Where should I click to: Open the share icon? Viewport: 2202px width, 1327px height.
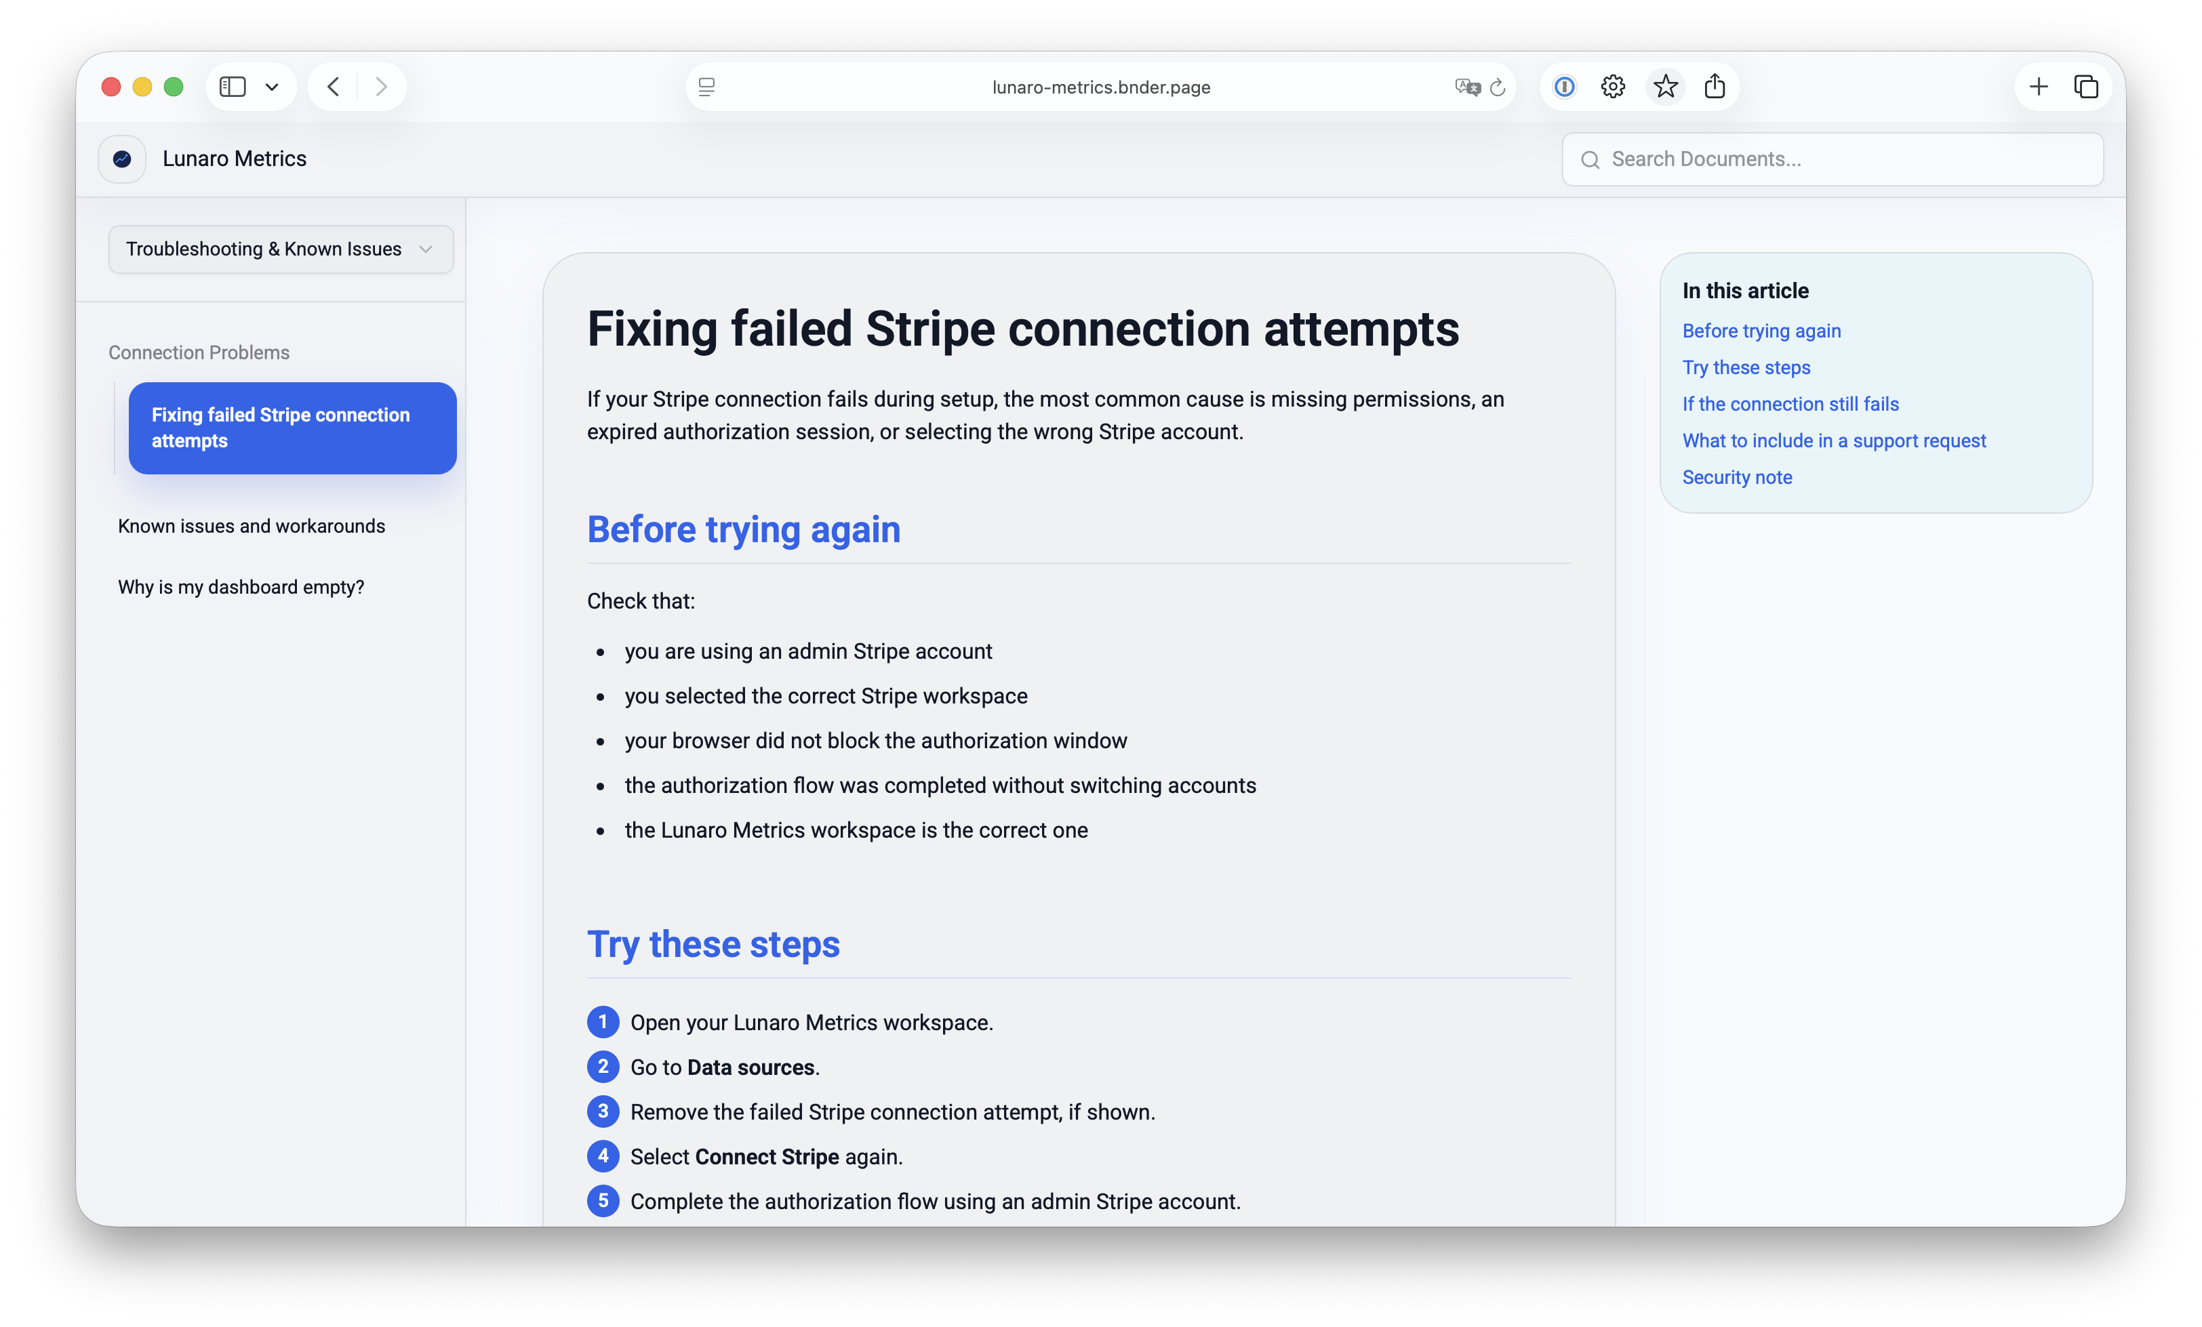click(1715, 87)
